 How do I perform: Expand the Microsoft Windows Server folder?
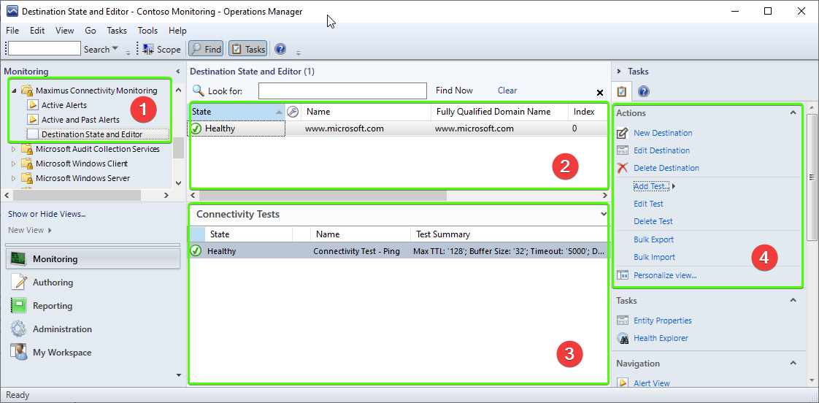click(x=14, y=178)
